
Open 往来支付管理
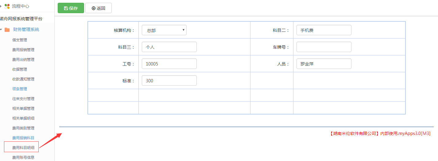(23, 99)
